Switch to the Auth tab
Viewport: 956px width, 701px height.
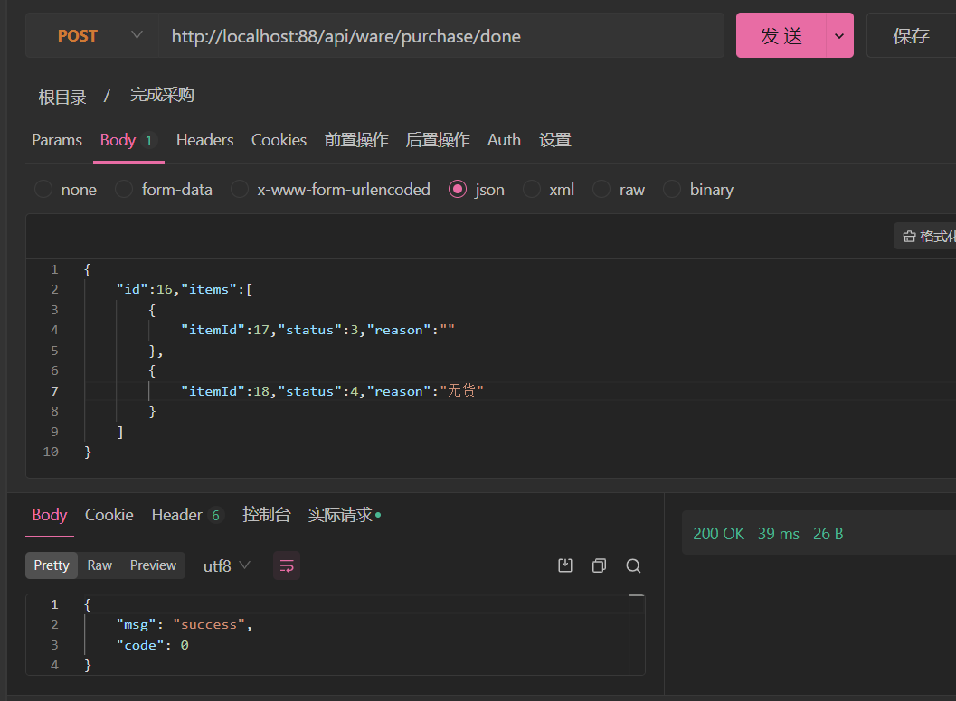tap(504, 140)
